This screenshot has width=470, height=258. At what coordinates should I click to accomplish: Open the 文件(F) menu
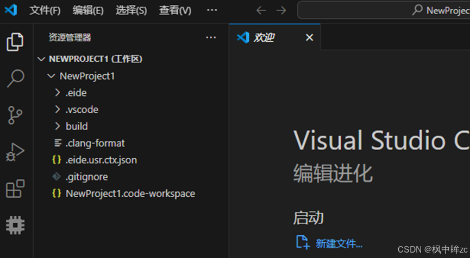click(45, 10)
